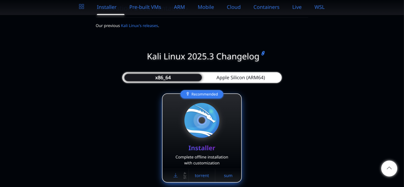Screen dimensions: 404x187
Task: Click the anchor link icon beside the Changelog heading
Action: (263, 53)
